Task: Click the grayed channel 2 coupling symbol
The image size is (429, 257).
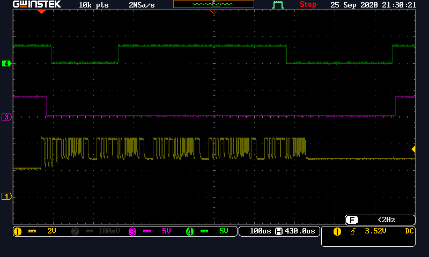Action: tap(90, 231)
